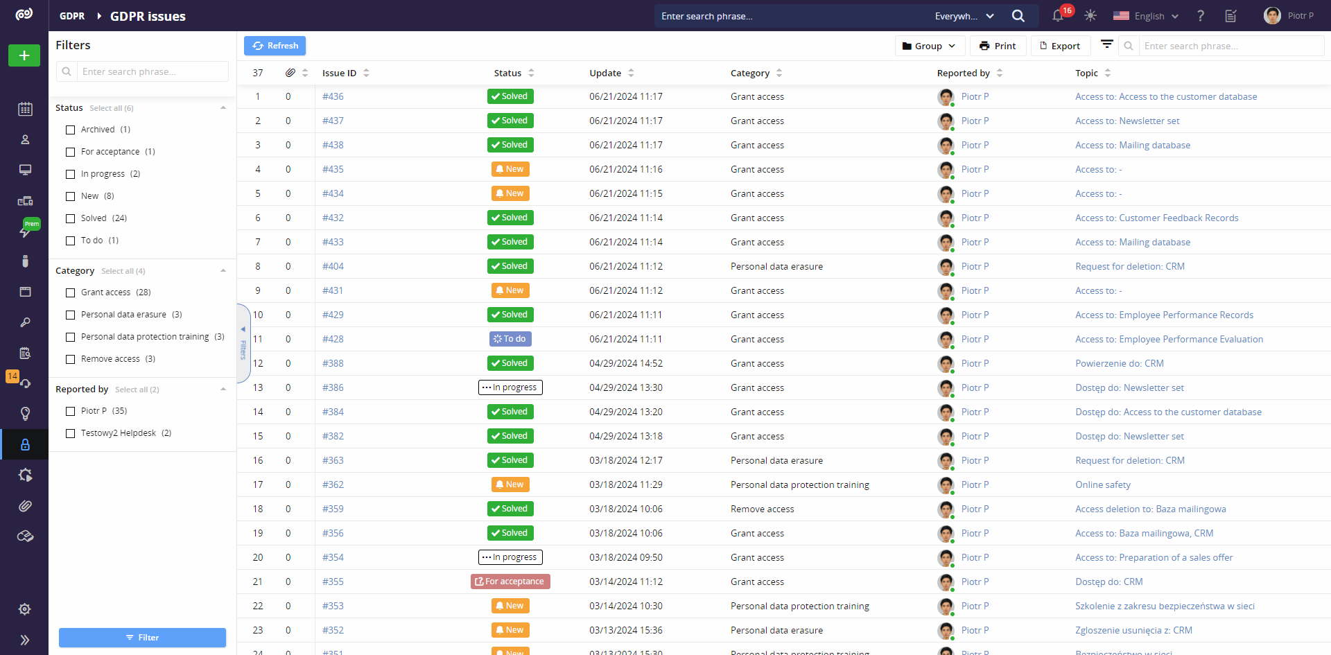This screenshot has height=655, width=1331.
Task: Click the lightbulb icon in sidebar
Action: pos(25,414)
